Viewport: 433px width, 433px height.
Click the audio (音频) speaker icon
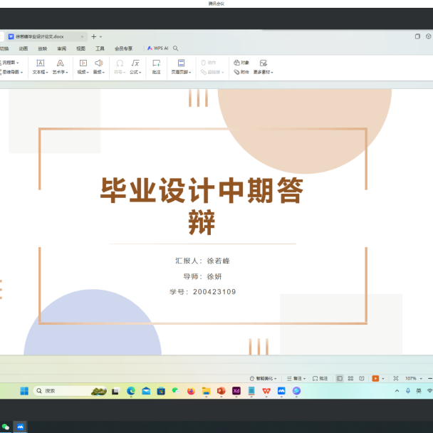coord(98,63)
